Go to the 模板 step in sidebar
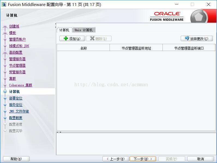Screen dimensions: 217x163 click(13, 33)
